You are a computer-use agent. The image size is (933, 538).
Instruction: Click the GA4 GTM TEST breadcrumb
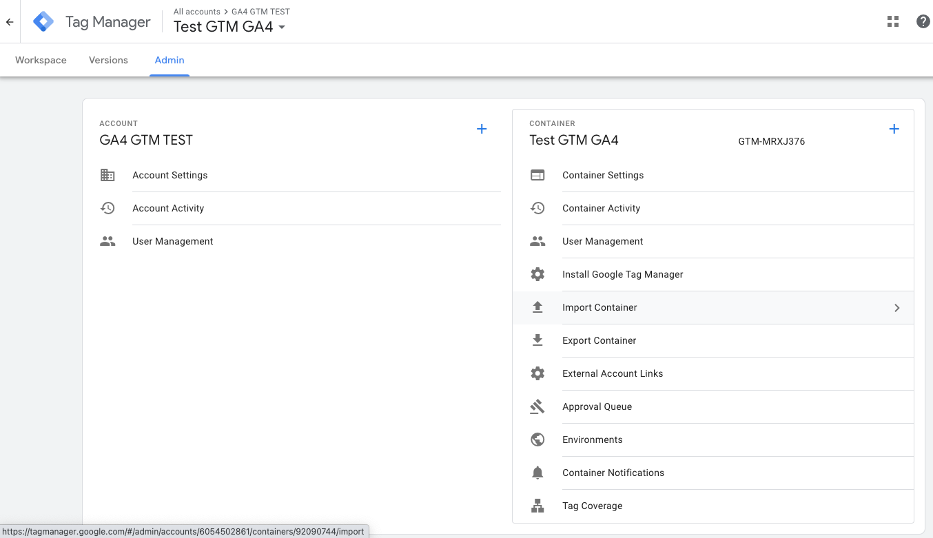click(x=260, y=12)
